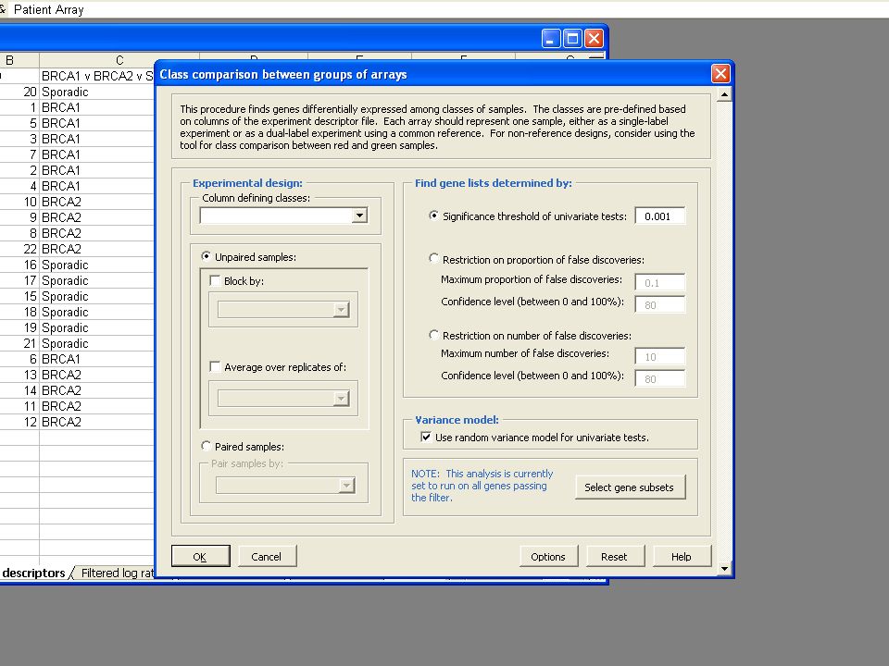Open Pair samples by dropdown list

[346, 486]
